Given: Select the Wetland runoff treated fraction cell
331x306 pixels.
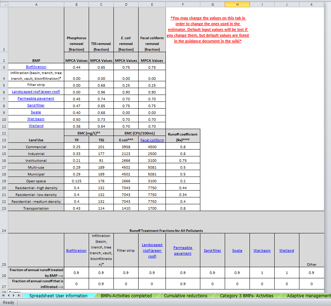Looking at the screenshot, I should tap(286, 273).
